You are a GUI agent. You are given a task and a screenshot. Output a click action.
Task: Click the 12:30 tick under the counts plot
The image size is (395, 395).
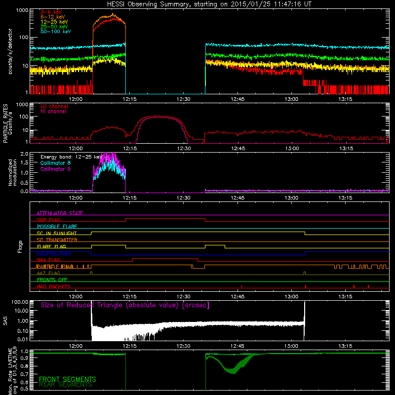click(183, 99)
